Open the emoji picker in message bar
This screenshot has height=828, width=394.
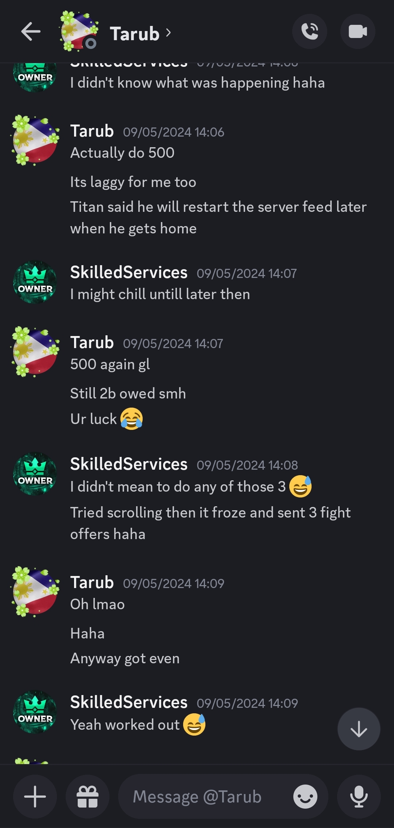click(x=305, y=796)
